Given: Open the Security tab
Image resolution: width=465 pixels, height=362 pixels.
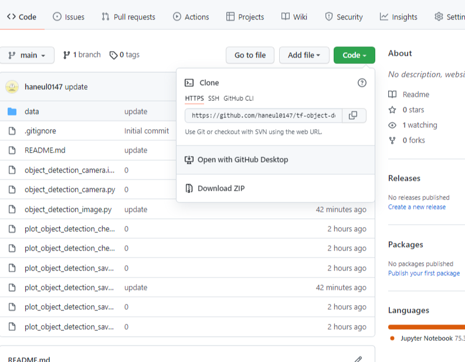Looking at the screenshot, I should pos(344,17).
